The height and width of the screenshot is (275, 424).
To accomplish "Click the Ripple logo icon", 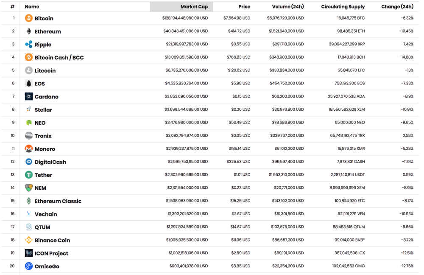I will pos(29,44).
